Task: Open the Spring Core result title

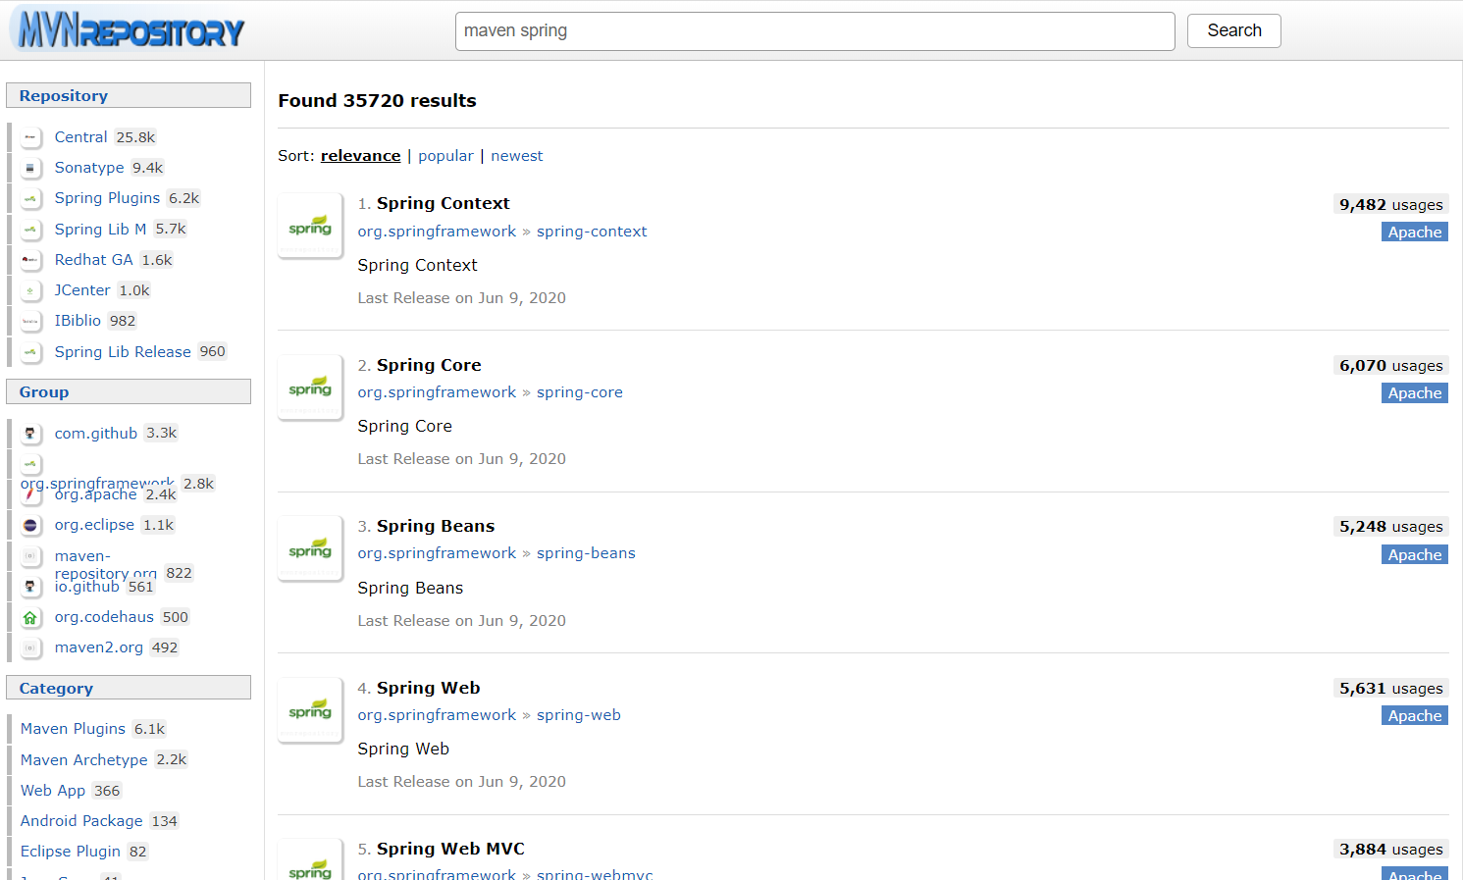Action: [x=429, y=365]
